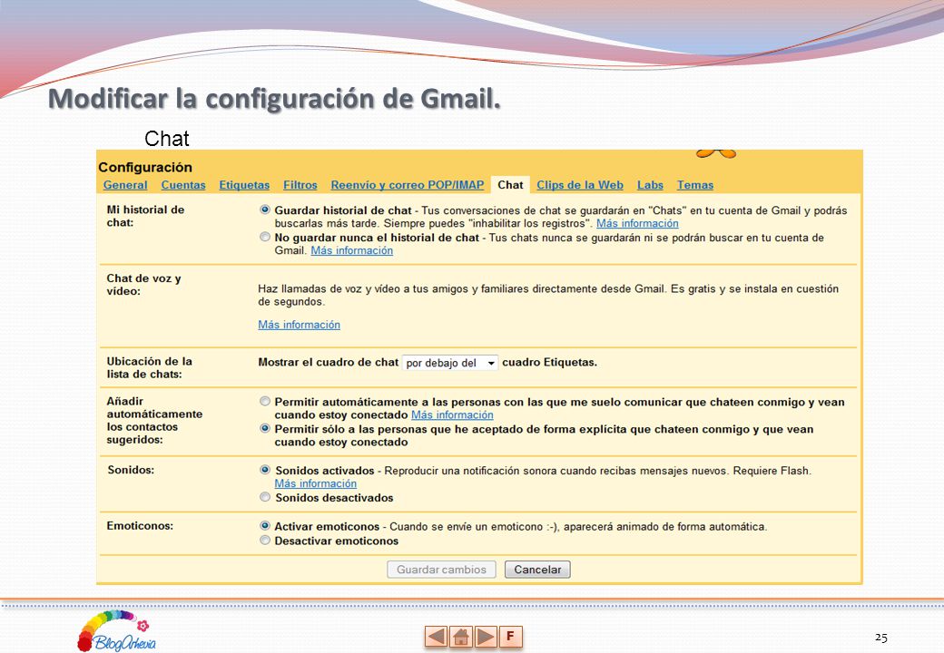Open the Temas tab
Screen dimensions: 944x653
point(694,185)
